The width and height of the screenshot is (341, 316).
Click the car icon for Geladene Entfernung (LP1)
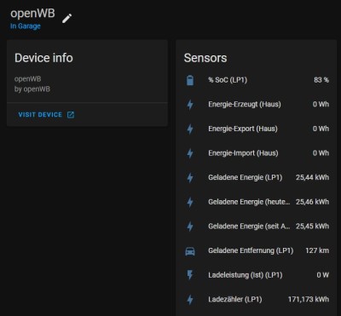pos(190,251)
